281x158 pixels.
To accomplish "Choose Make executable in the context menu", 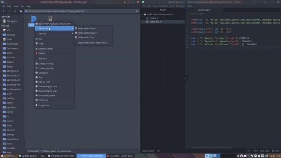I will click(54, 96).
